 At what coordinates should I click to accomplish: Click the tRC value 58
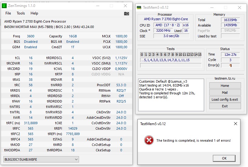31,85
